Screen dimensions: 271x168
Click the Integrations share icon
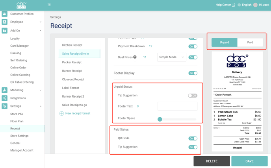[x=4, y=98]
